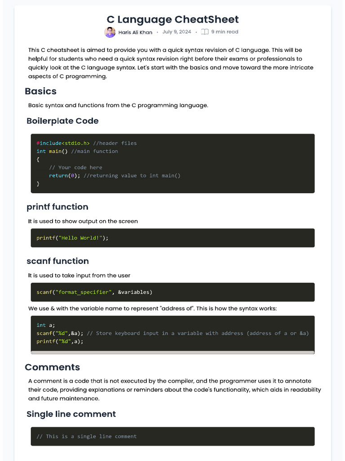Click inside the printf Hello World code block
345x461 pixels.
172,238
